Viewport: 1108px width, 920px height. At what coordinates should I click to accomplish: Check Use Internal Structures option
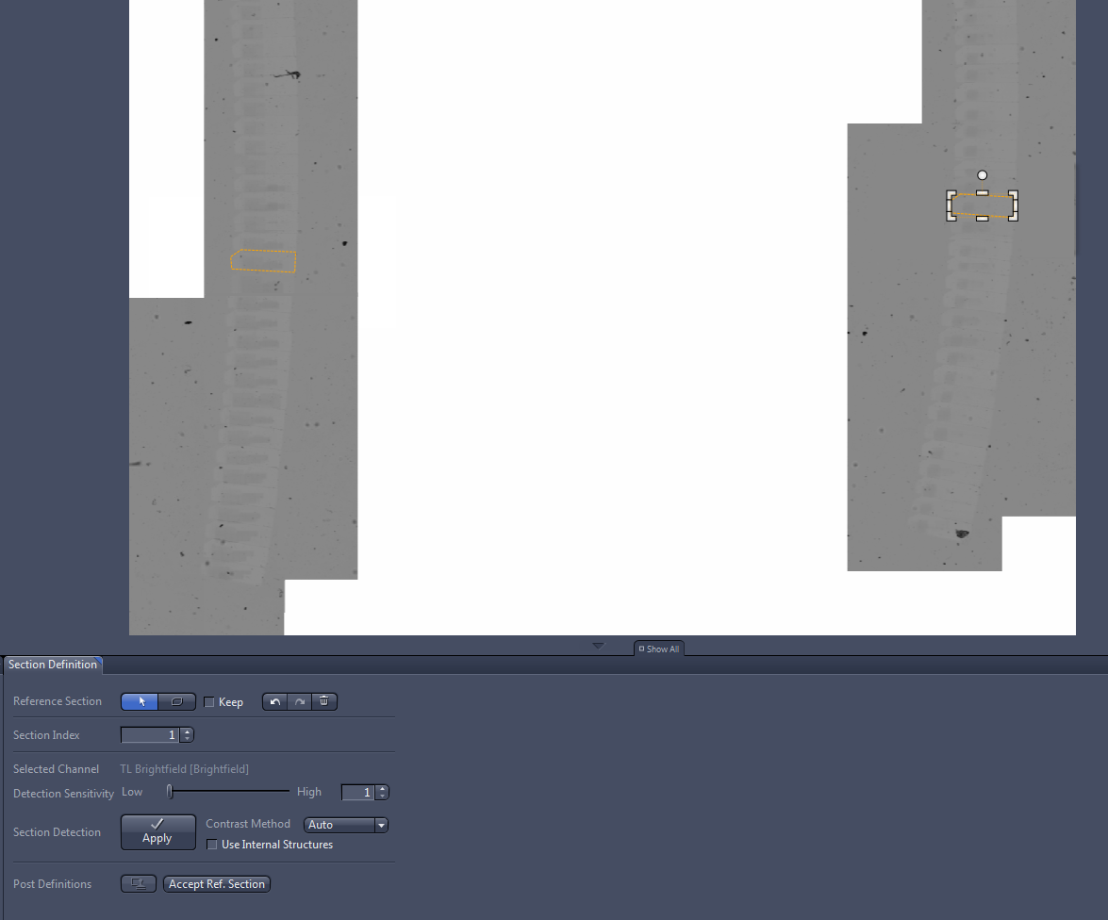tap(212, 845)
